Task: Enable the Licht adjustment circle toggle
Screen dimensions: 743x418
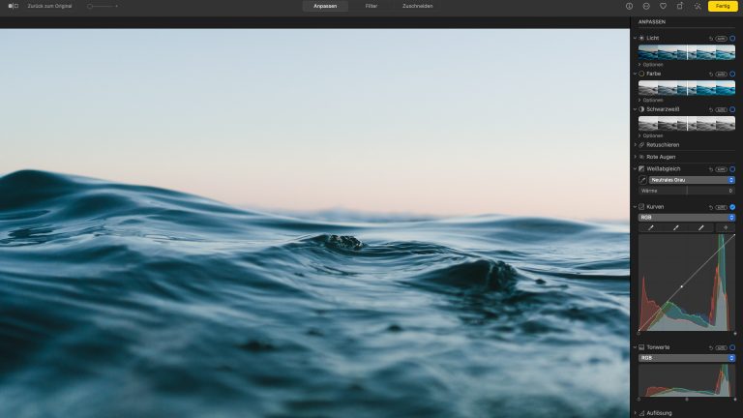Action: 732,38
